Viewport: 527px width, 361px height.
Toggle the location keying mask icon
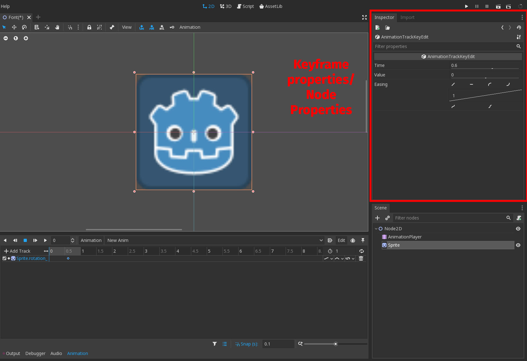(x=142, y=27)
